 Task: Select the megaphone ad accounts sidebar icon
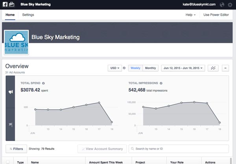coord(11,92)
